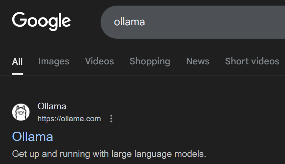Click empty search bar area right of query
Screen dimensions: 285x164
[215, 22]
